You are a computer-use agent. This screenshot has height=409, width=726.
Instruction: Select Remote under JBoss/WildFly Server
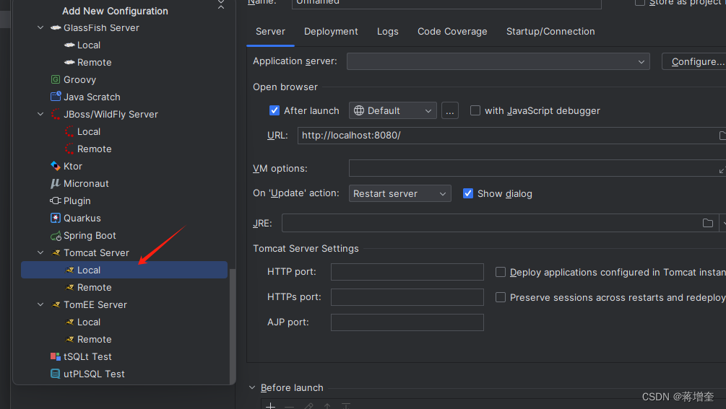point(94,149)
